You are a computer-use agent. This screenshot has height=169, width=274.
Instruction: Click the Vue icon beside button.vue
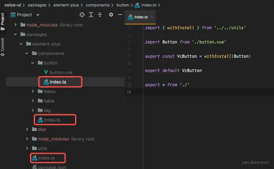click(46, 72)
